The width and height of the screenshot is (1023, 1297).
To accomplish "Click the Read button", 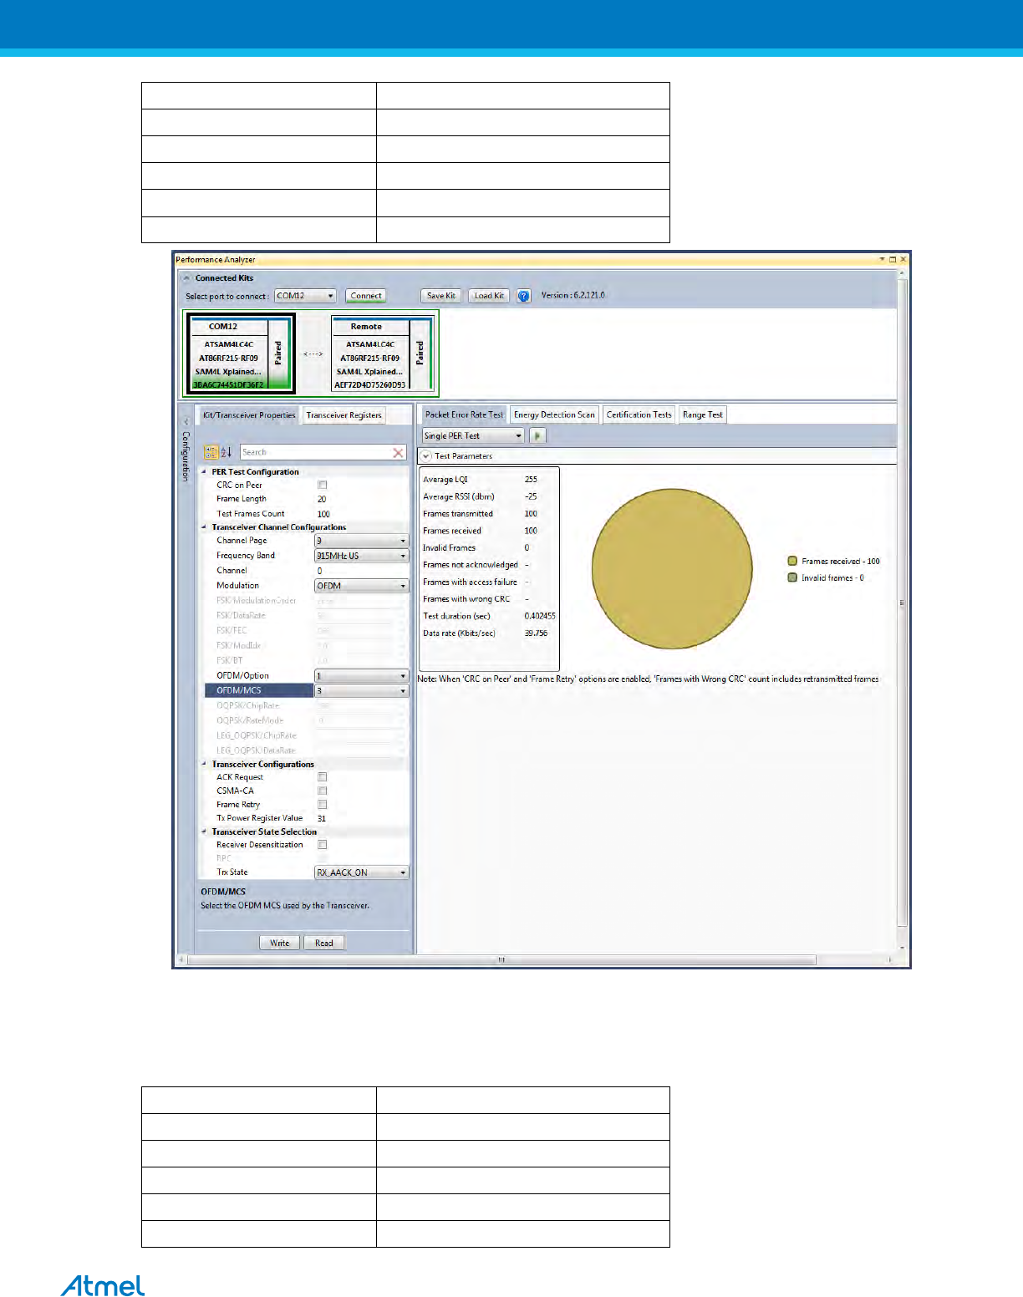I will 323,943.
